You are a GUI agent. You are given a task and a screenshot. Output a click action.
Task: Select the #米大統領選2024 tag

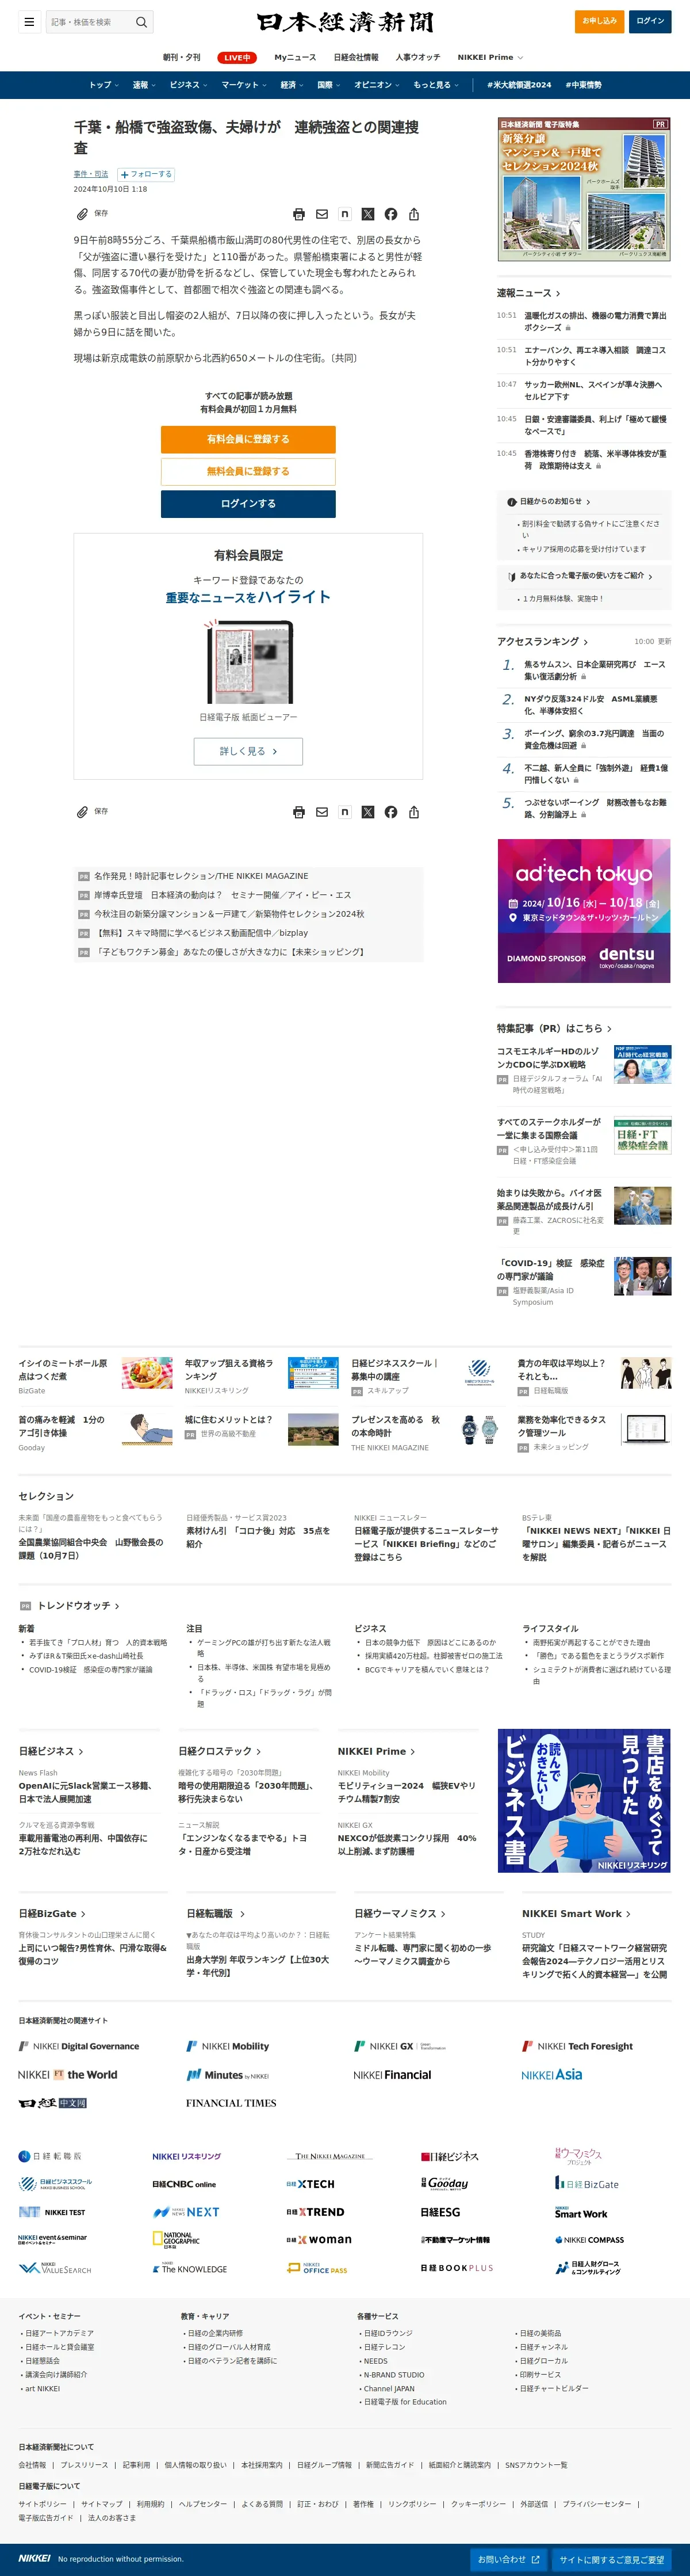point(518,85)
